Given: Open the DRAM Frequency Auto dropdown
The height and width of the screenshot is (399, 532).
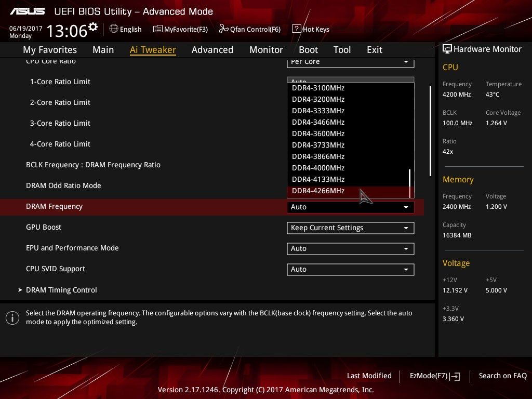Looking at the screenshot, I should click(x=351, y=207).
